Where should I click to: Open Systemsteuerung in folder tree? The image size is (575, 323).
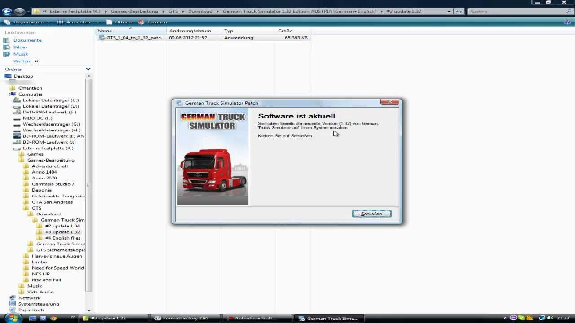tap(39, 304)
